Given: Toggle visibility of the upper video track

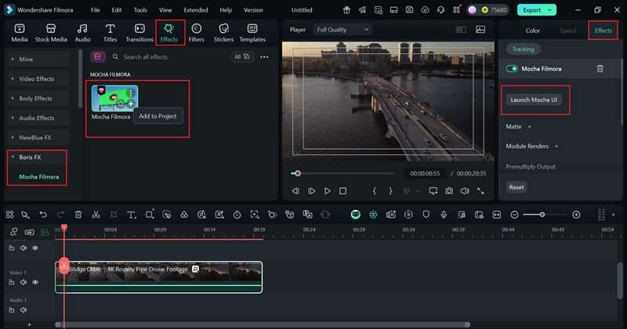Looking at the screenshot, I should coord(35,248).
